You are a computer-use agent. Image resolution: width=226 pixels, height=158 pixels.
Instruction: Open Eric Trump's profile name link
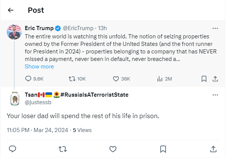coord(39,28)
